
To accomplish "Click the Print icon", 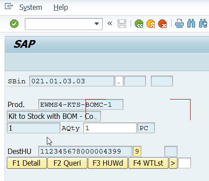I will pyautogui.click(x=179, y=23).
